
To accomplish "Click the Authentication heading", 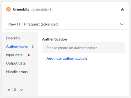I will tap(54, 39).
